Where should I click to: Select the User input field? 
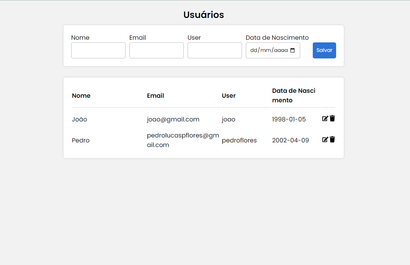pos(214,50)
